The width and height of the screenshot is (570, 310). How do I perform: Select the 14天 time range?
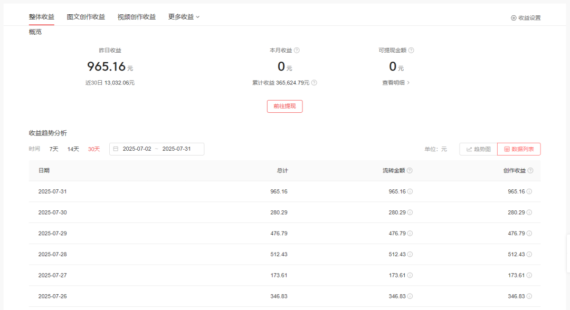(x=73, y=149)
